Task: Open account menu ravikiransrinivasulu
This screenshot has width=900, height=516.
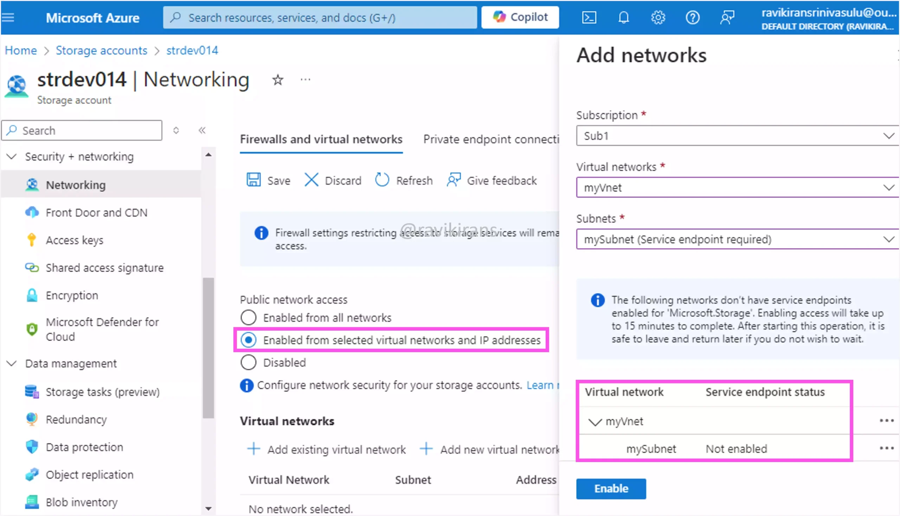Action: click(x=829, y=19)
